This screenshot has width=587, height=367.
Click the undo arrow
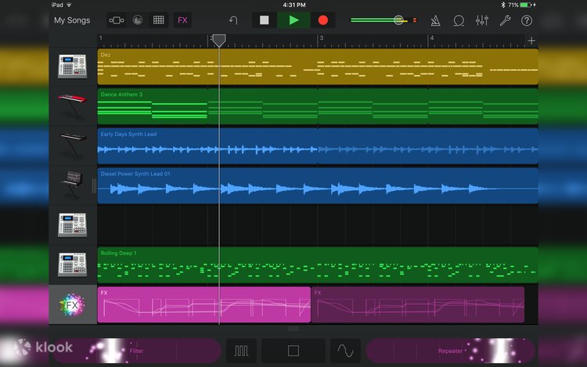[x=232, y=20]
